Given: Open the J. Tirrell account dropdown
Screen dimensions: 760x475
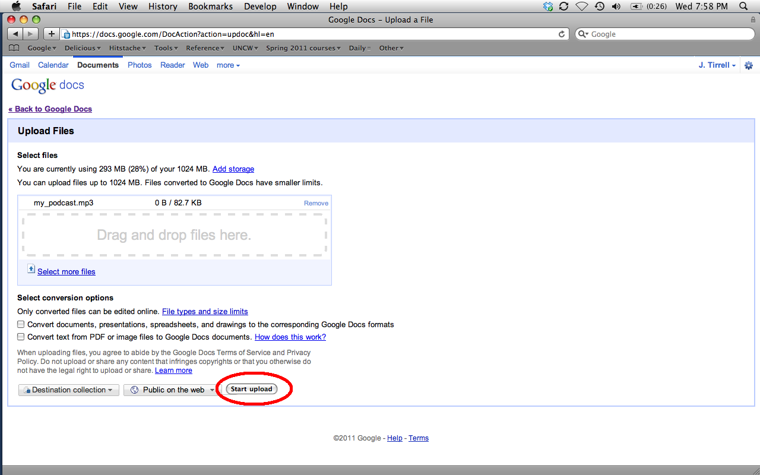Looking at the screenshot, I should [717, 65].
